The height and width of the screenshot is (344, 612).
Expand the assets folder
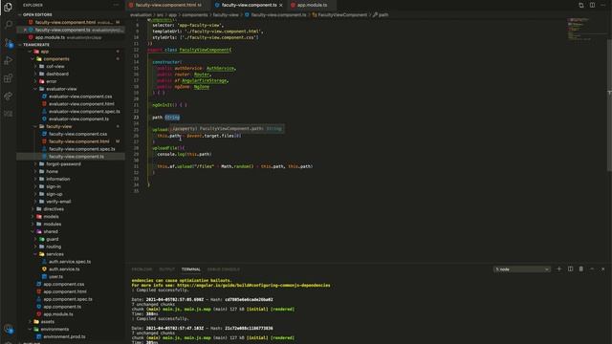pos(47,322)
